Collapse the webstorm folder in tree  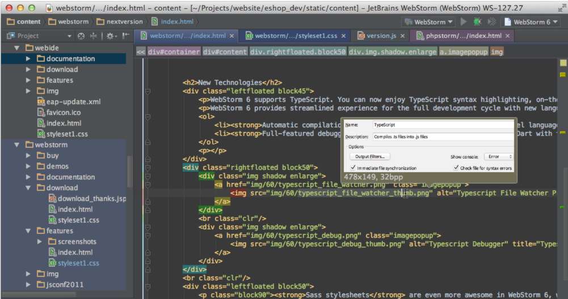tap(16, 144)
